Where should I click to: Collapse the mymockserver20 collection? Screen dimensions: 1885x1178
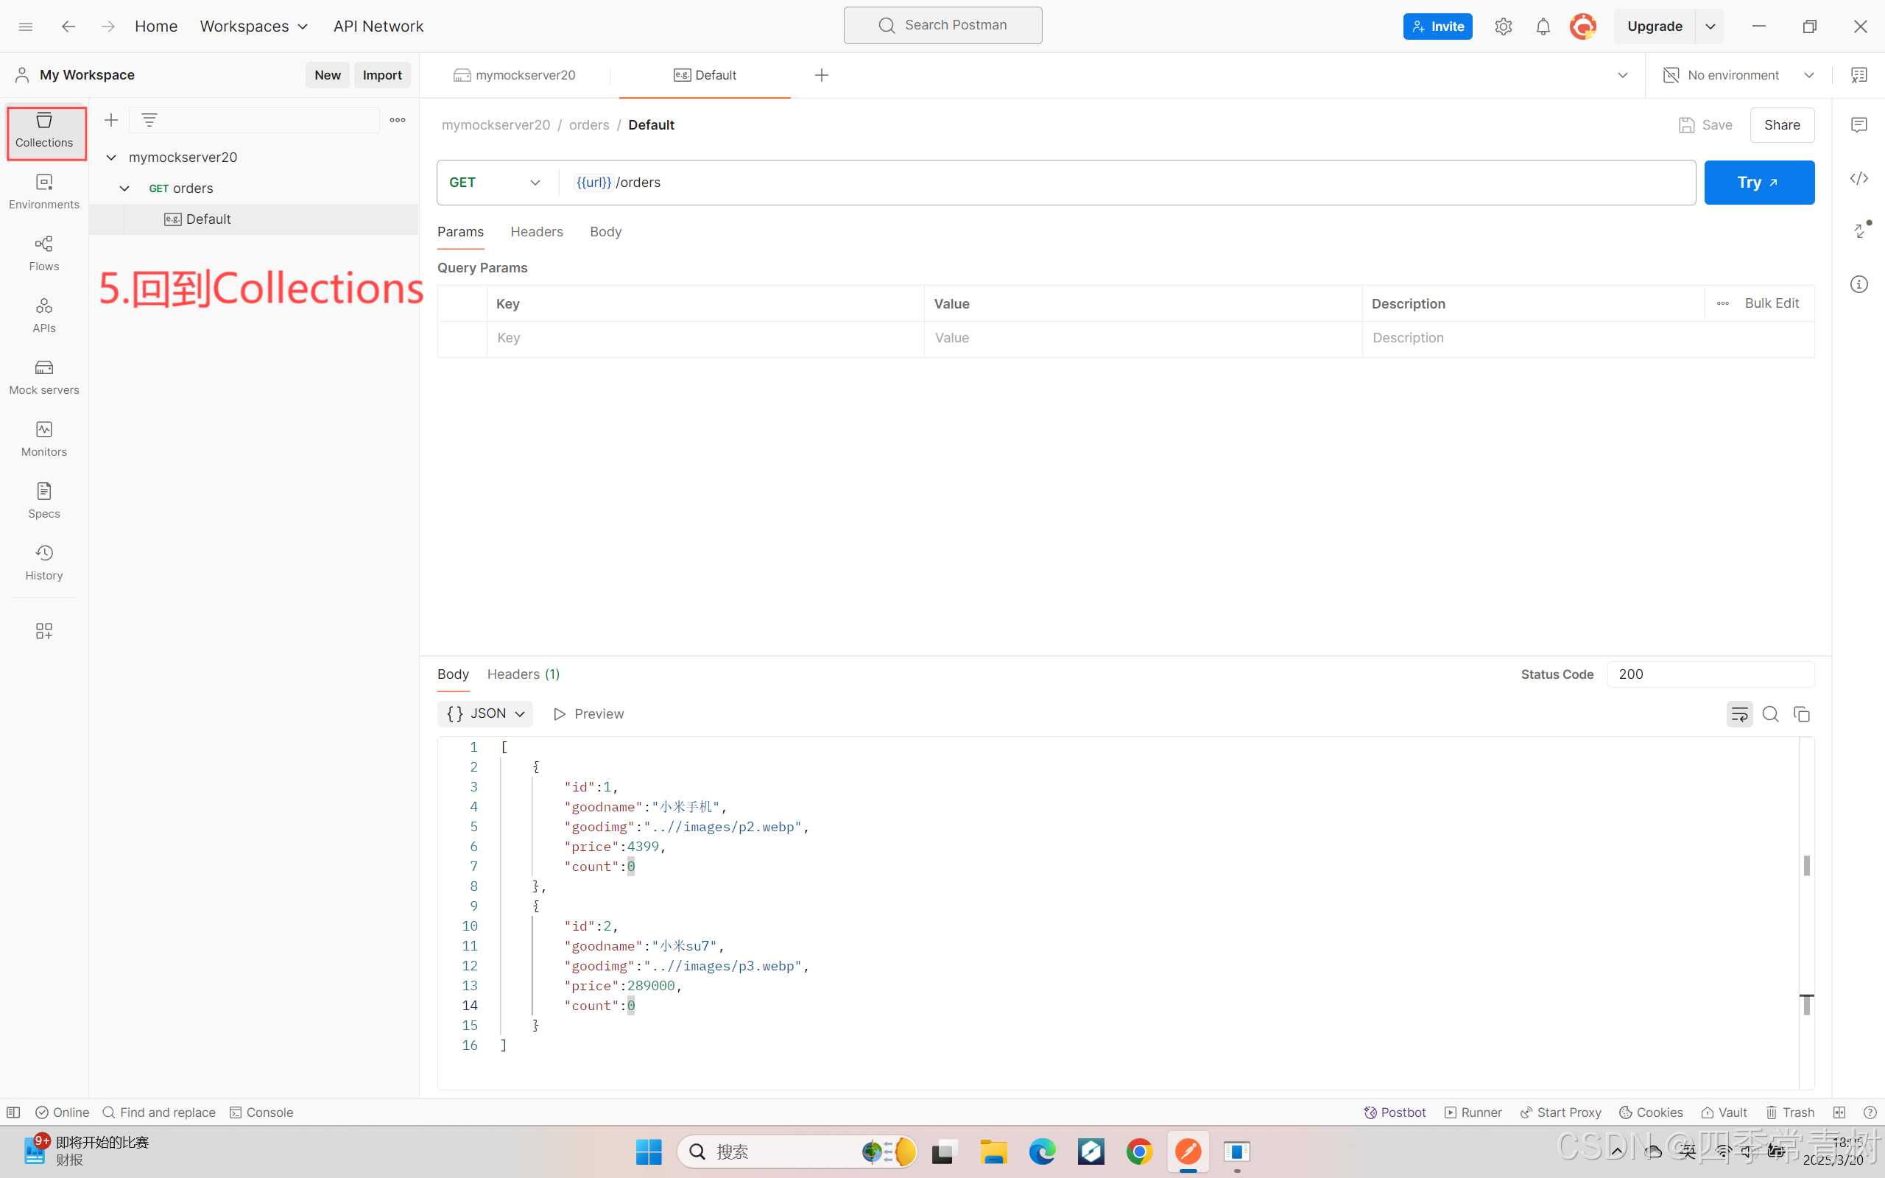pyautogui.click(x=110, y=157)
